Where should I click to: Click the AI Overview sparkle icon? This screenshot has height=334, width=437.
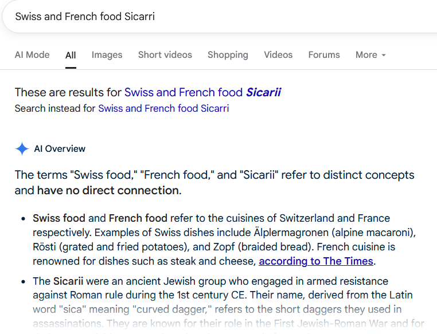(22, 149)
